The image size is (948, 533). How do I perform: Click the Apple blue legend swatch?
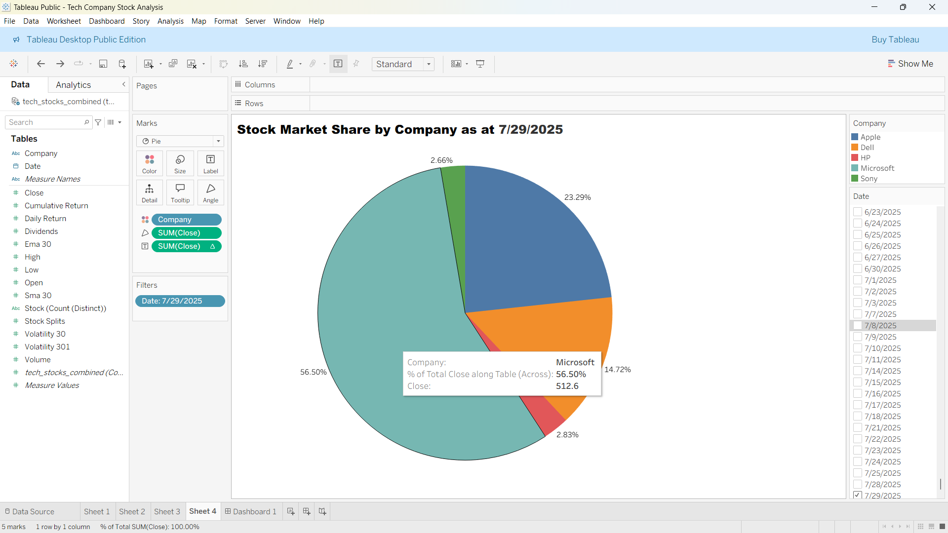coord(855,137)
